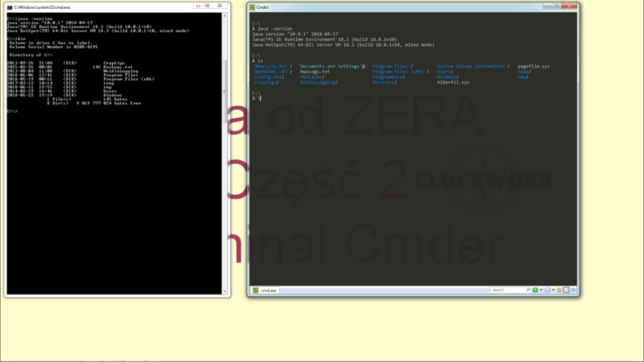
Task: Click the last C:\> prompt in cmd.exe
Action: pyautogui.click(x=12, y=111)
